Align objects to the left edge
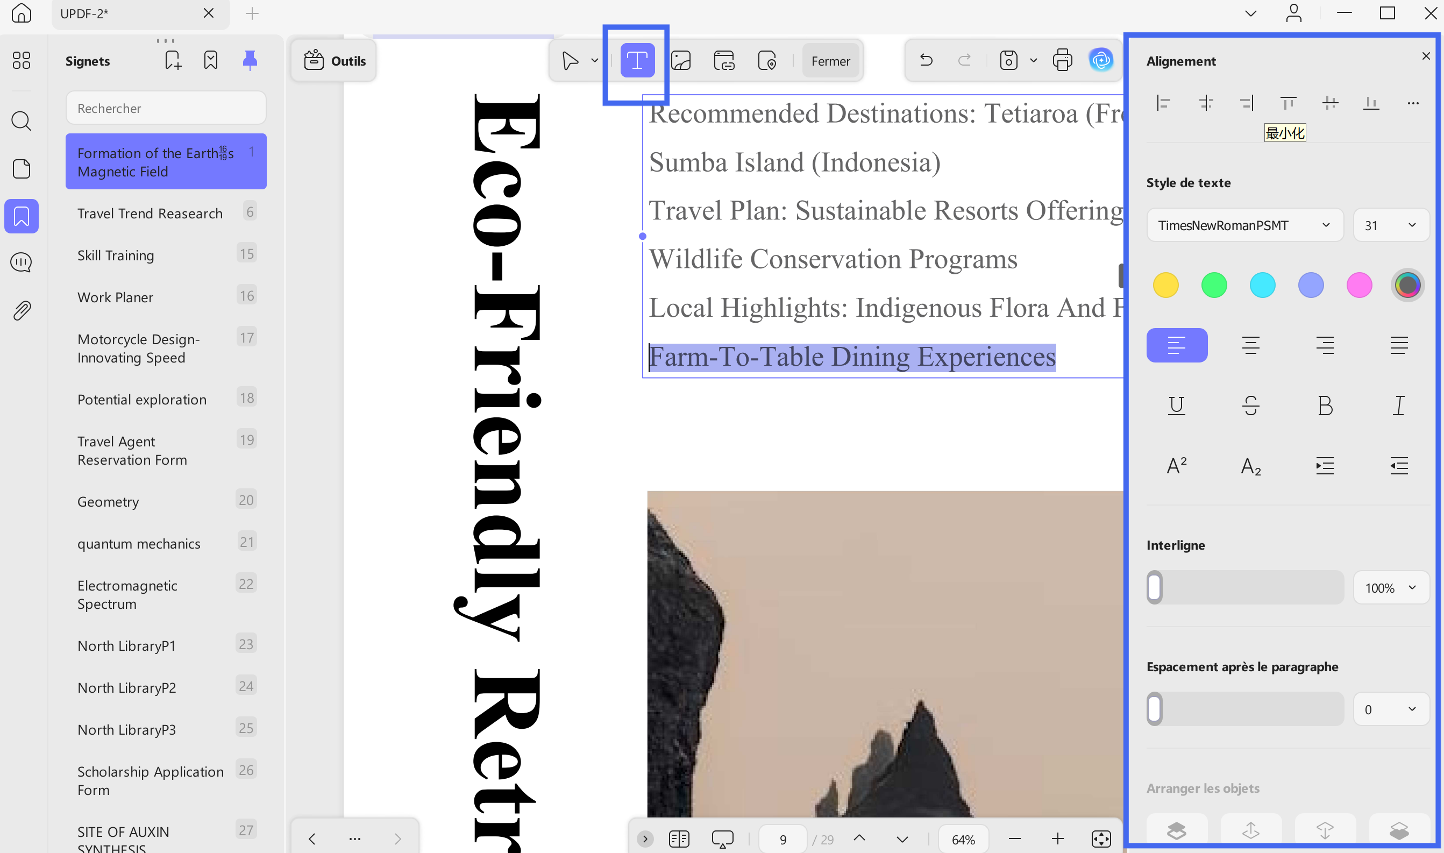1444x853 pixels. (x=1164, y=103)
